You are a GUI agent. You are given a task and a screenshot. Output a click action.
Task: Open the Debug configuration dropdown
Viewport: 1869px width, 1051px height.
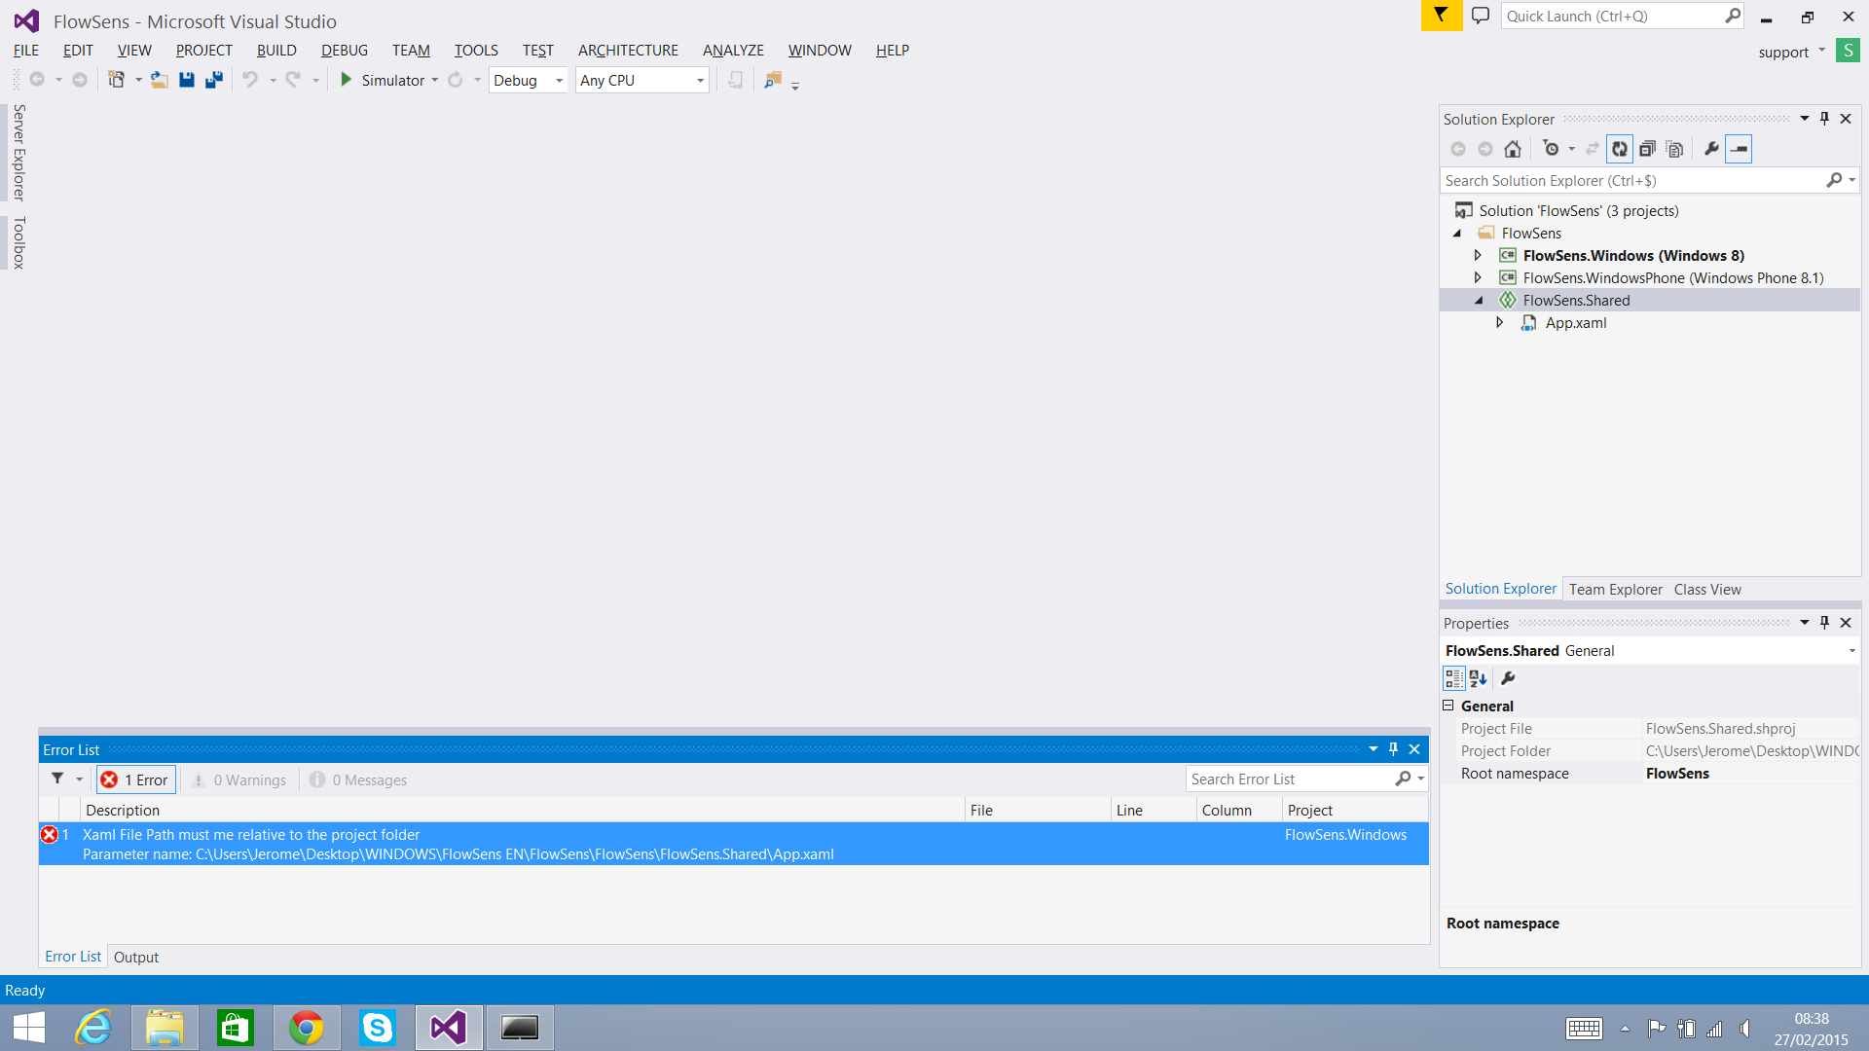(529, 80)
